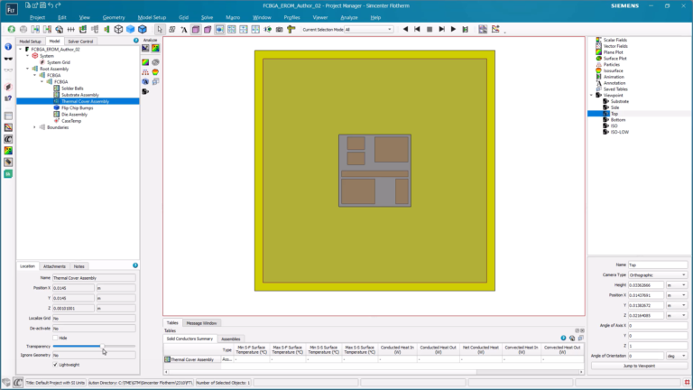Click the Jump to Viewpoint button
The width and height of the screenshot is (693, 390).
(639, 366)
